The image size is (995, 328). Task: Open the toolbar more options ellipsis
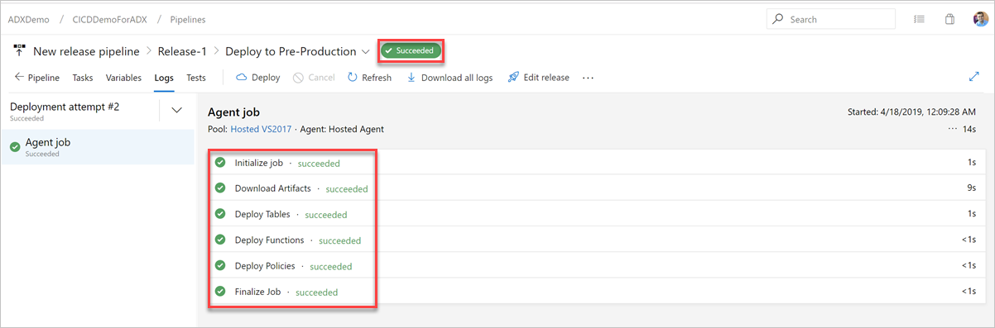(589, 78)
